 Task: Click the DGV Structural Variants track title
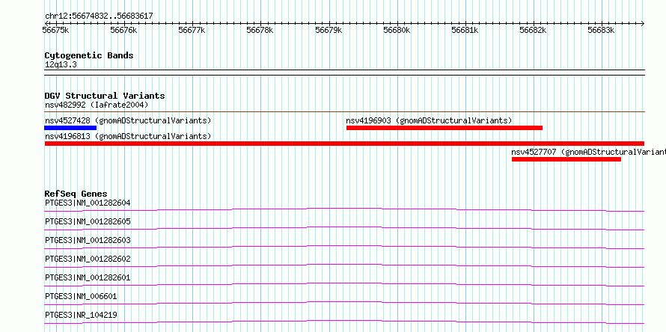pos(105,96)
